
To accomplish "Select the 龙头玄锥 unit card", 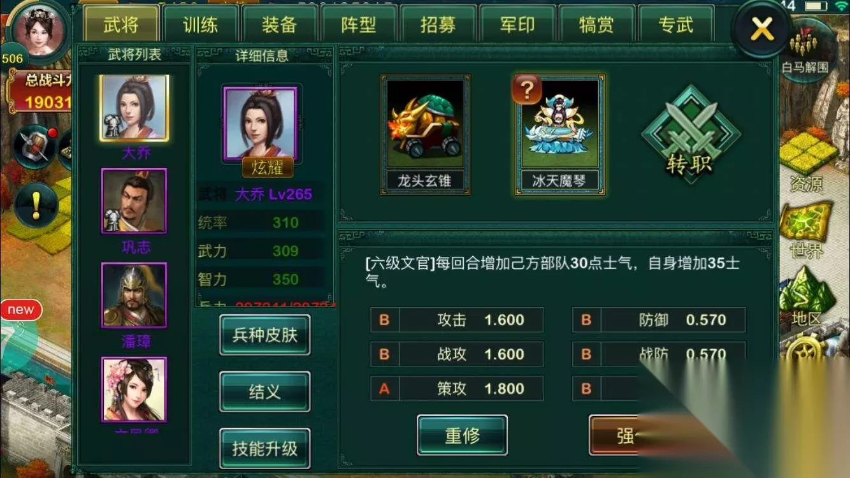I will pyautogui.click(x=426, y=134).
